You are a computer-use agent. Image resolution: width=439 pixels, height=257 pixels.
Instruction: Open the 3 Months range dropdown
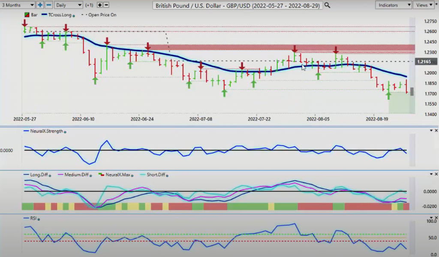tap(17, 5)
